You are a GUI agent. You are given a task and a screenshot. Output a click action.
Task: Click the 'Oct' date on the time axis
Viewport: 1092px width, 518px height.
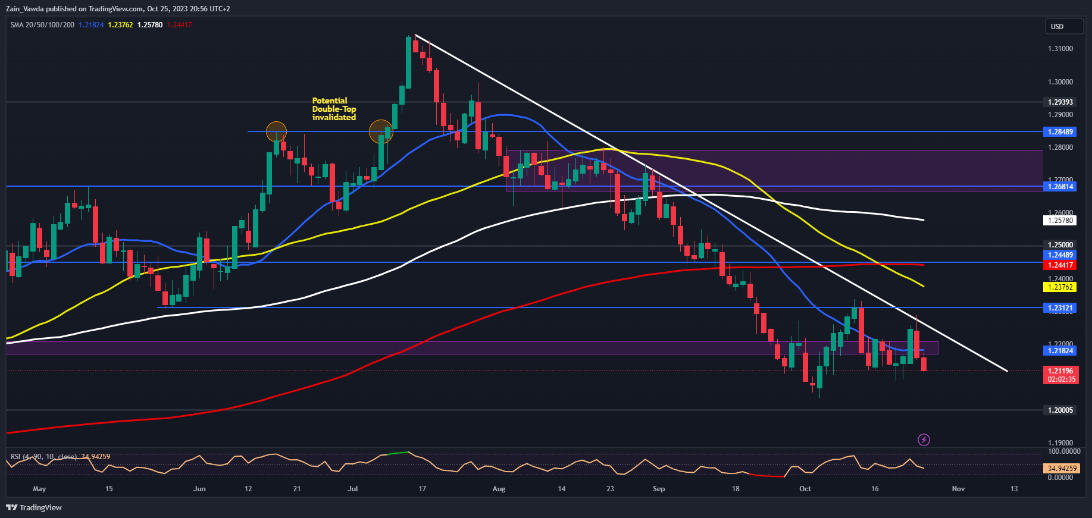805,489
